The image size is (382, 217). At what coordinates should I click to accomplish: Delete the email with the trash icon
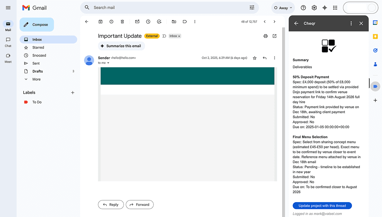[x=122, y=22]
